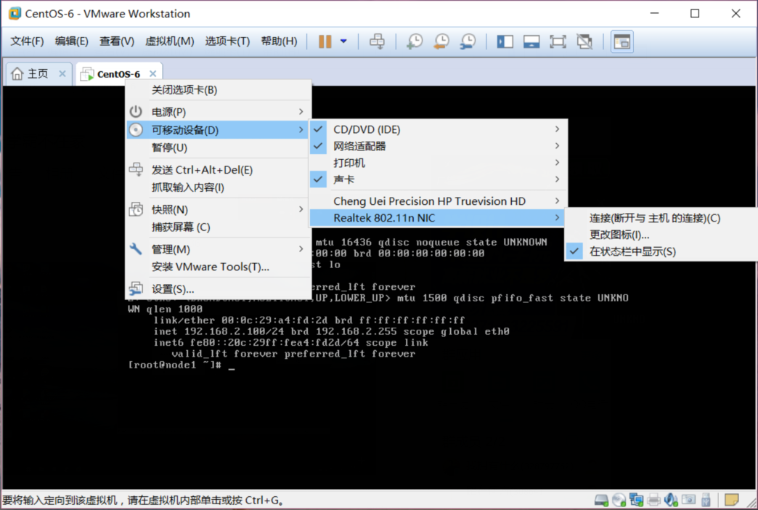Choose 发送 Ctrl+Alt+Del(E) entry
The height and width of the screenshot is (510, 758).
[218, 170]
